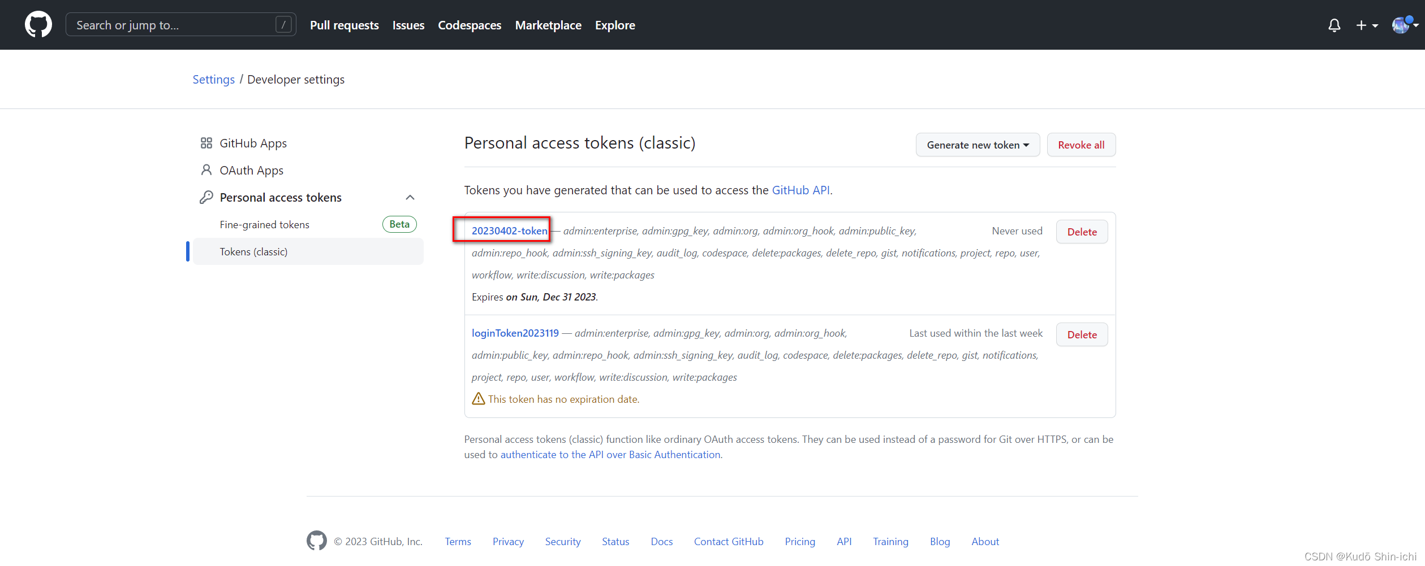The image size is (1425, 566).
Task: Open authenticate to the API over Basic Authentication link
Action: pos(610,455)
